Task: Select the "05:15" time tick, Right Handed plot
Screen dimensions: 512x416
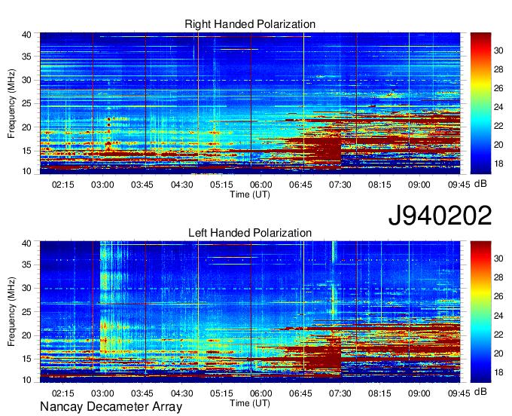Action: pos(221,185)
